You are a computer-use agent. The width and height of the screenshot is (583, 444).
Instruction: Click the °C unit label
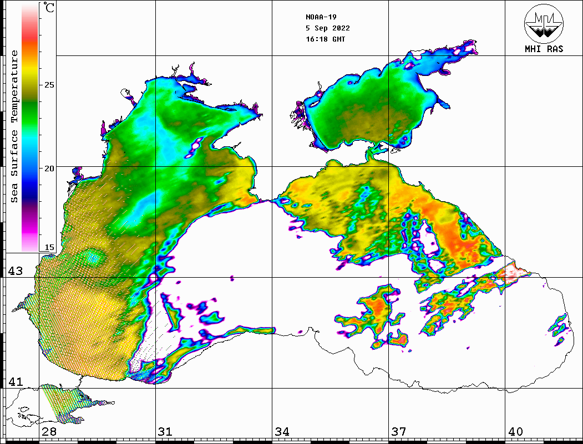[x=49, y=7]
